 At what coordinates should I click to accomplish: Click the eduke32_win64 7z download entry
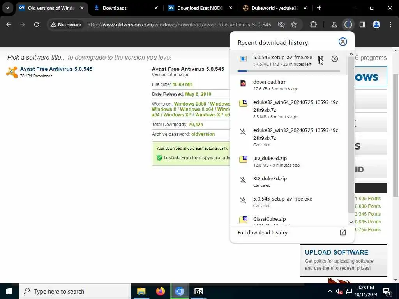pos(289,109)
